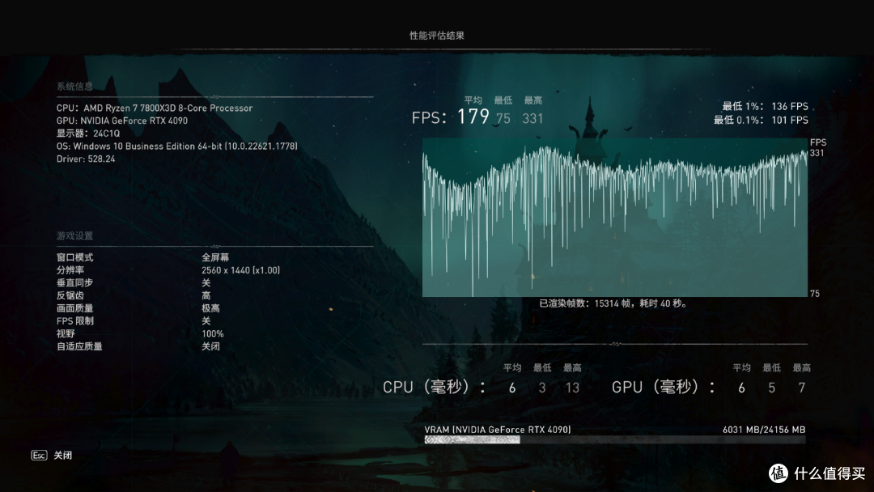Screen dimensions: 874x492
Task: Click the 自适应质量 setting label
Action: pos(79,346)
